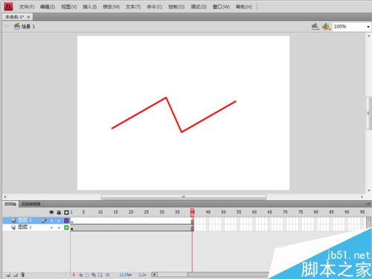The height and width of the screenshot is (279, 372).
Task: Toggle lock dot of 图层 1
Action: point(59,228)
